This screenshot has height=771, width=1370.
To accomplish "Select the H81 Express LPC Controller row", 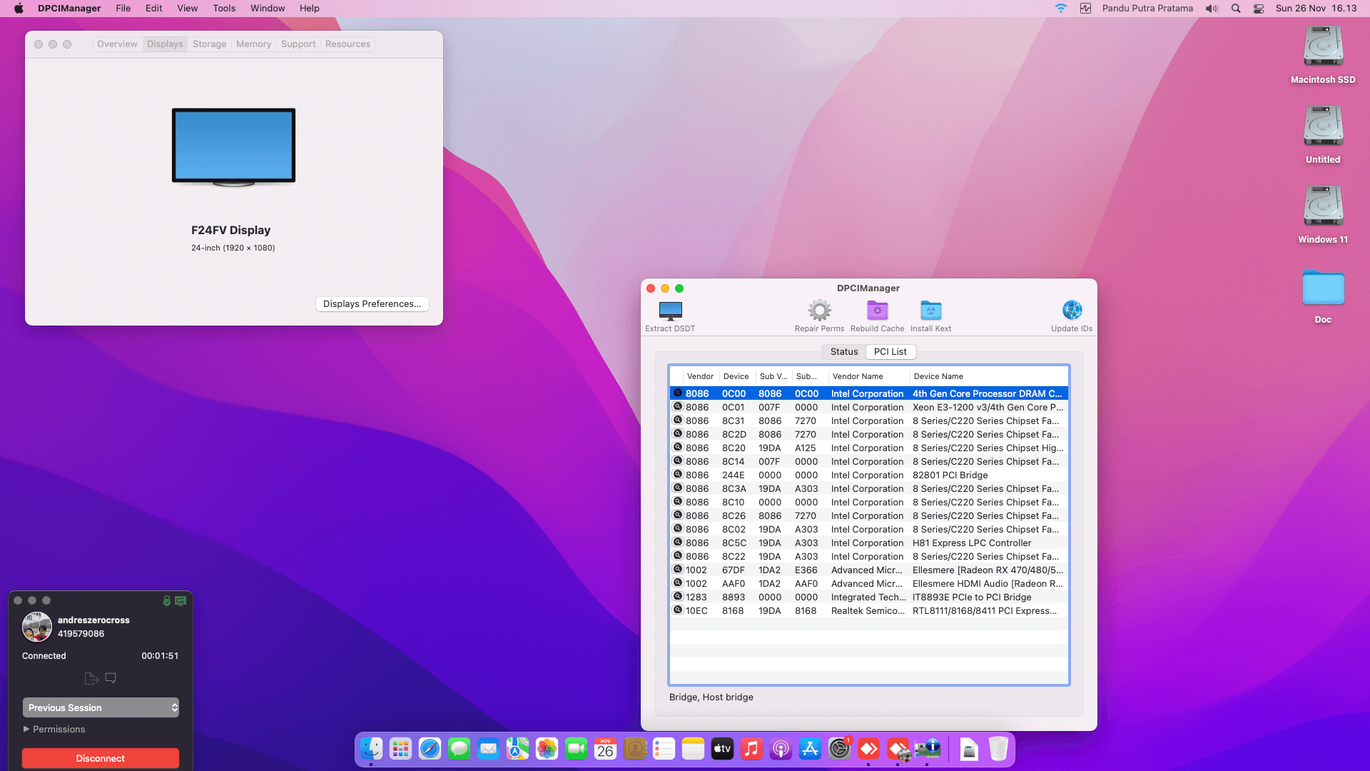I will [x=869, y=543].
